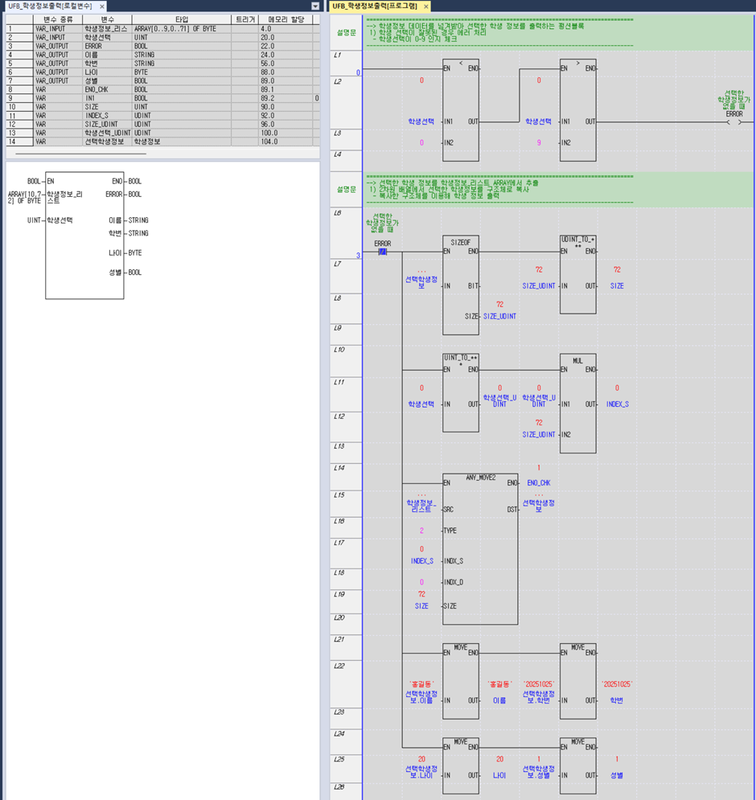The height and width of the screenshot is (800, 756).
Task: Select the MOVE block outputting to 이름
Action: coord(461,681)
